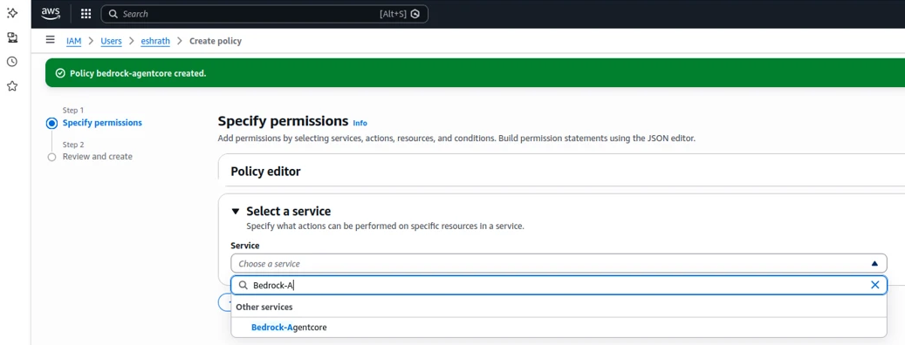Screen dimensions: 905x345
Task: Open the Choose a service dropdown
Action: click(559, 263)
